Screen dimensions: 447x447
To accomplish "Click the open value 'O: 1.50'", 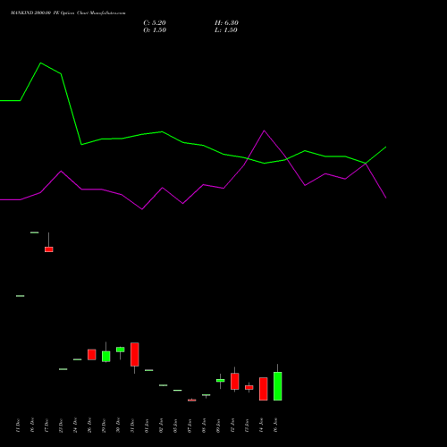I will 155,30.
